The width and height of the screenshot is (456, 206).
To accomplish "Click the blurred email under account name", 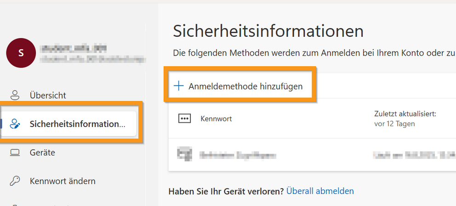I will (x=92, y=58).
